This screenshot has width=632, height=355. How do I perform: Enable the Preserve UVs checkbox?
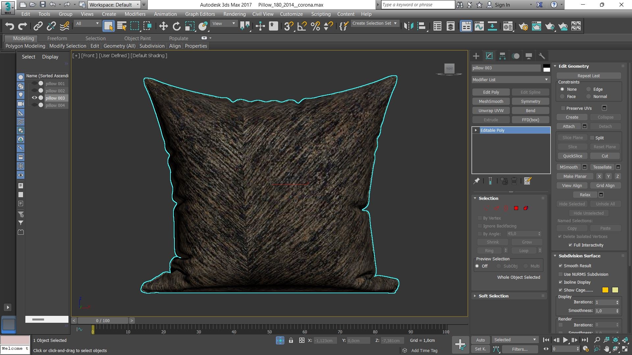click(563, 108)
